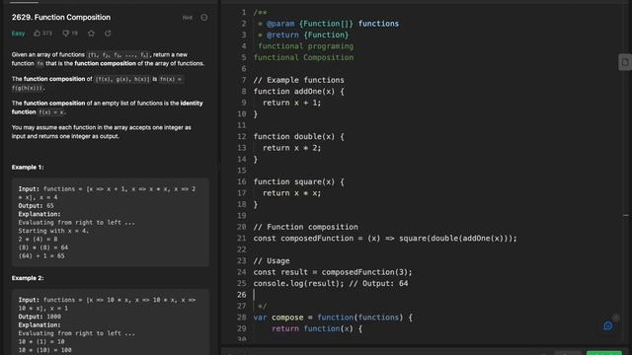Click "return x + 1;" on line 9

pos(292,103)
